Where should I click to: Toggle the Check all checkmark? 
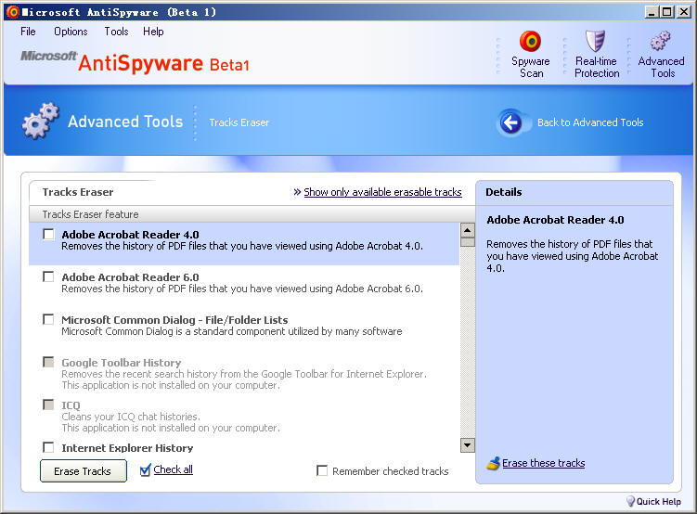(x=146, y=470)
